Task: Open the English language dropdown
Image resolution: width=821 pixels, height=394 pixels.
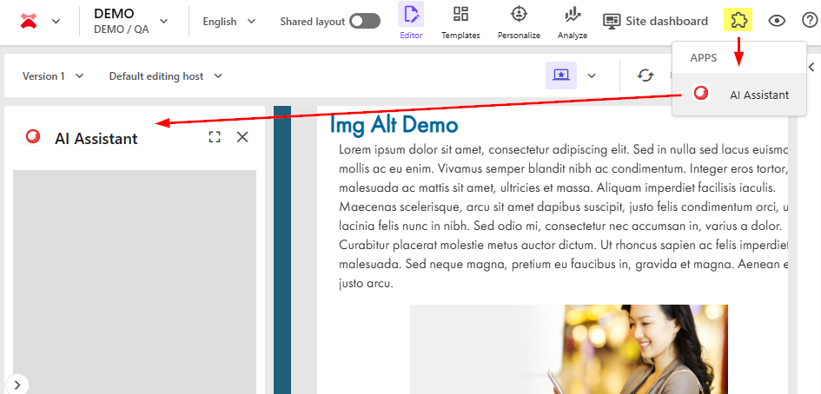Action: coord(228,21)
